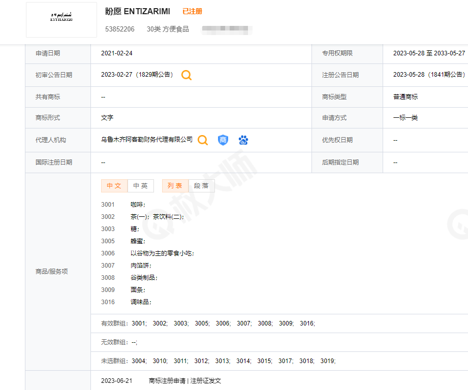This screenshot has width=468, height=390.
Task: Click the 调味品 goods item
Action: click(141, 302)
